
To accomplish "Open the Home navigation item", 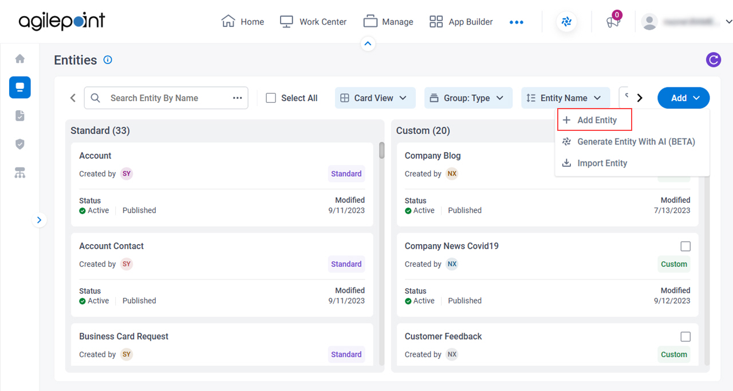I will point(243,22).
